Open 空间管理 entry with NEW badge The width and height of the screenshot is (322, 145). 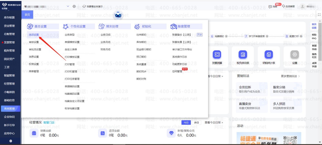click(177, 71)
